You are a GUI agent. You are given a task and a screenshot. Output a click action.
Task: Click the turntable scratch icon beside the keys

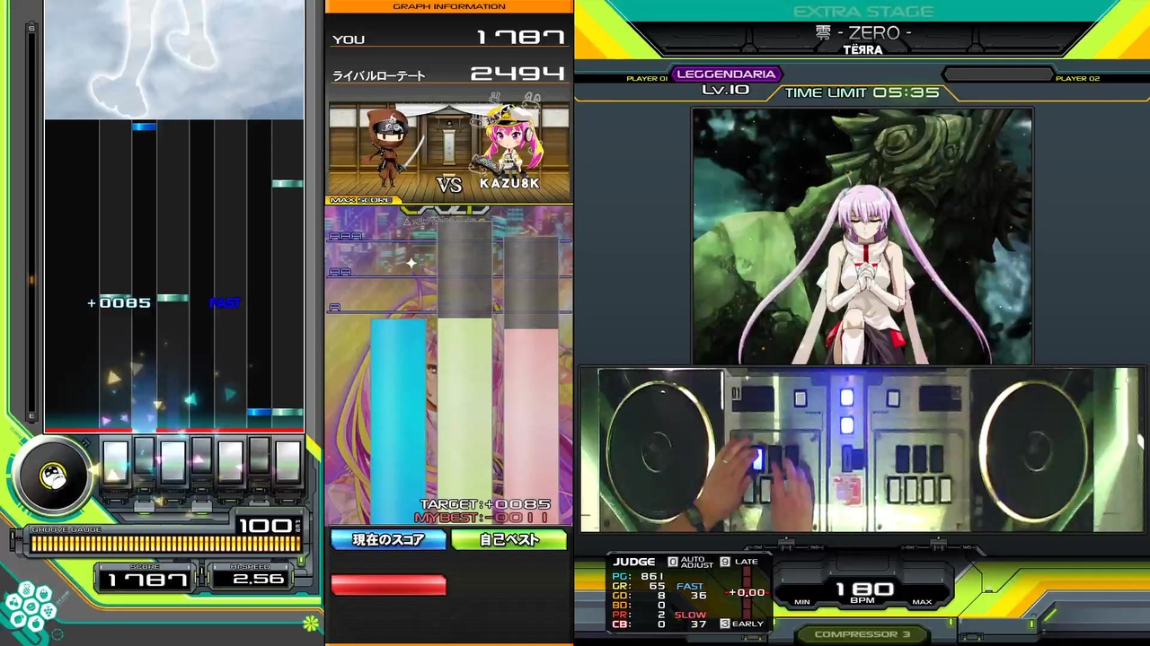pos(52,476)
